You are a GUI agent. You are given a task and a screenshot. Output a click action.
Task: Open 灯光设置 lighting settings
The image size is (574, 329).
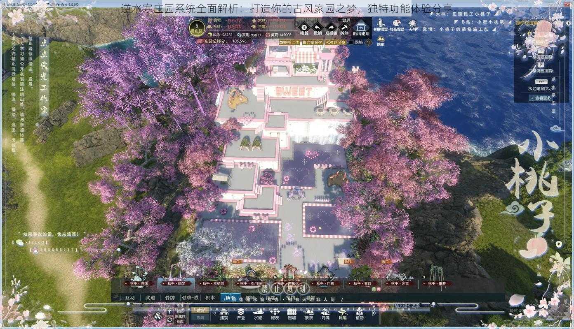pyautogui.click(x=397, y=24)
